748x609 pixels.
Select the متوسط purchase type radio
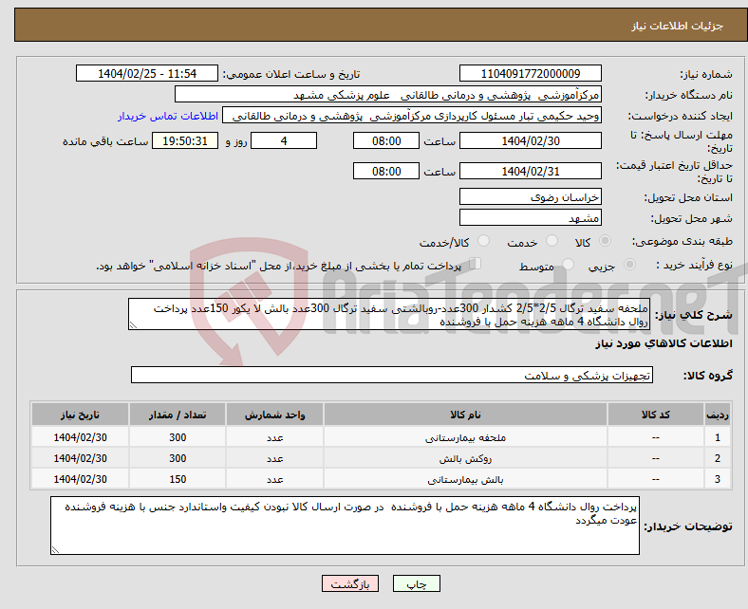tap(568, 265)
